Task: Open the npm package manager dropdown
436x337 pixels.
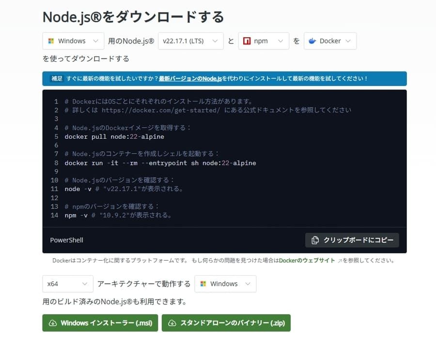Action: point(264,41)
